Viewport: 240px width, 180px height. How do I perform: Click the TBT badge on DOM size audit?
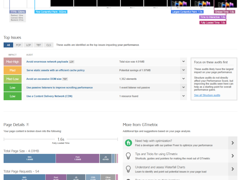click(x=65, y=79)
